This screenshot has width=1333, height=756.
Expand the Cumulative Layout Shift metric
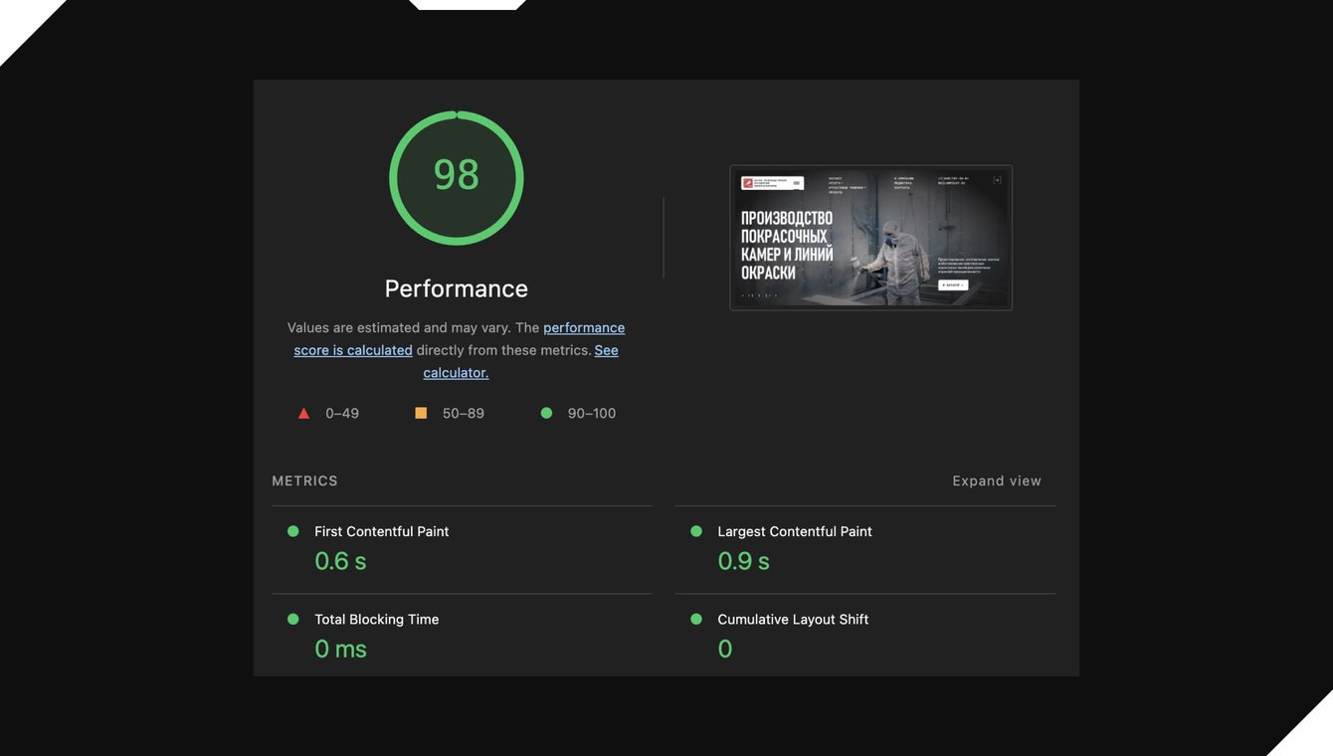(x=865, y=637)
